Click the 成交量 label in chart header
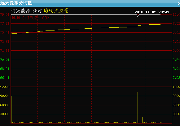180x126 pixels. tap(61, 11)
